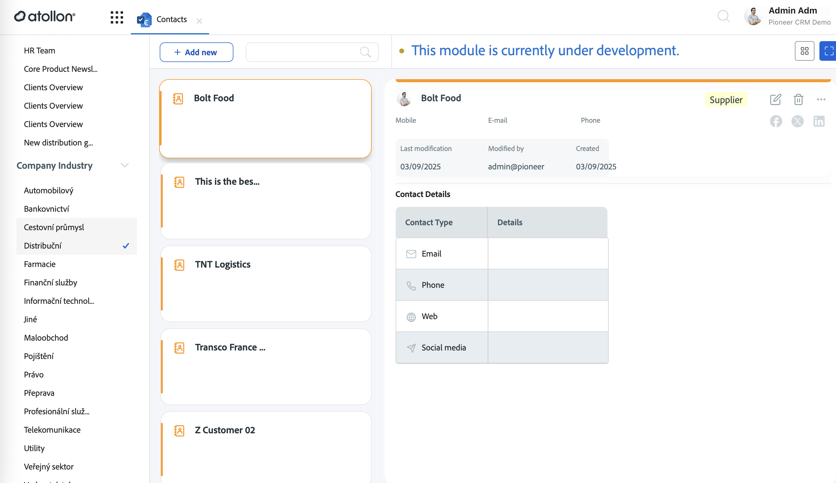Edit the Bolt Food contact
Viewport: 836px width, 483px height.
775,99
